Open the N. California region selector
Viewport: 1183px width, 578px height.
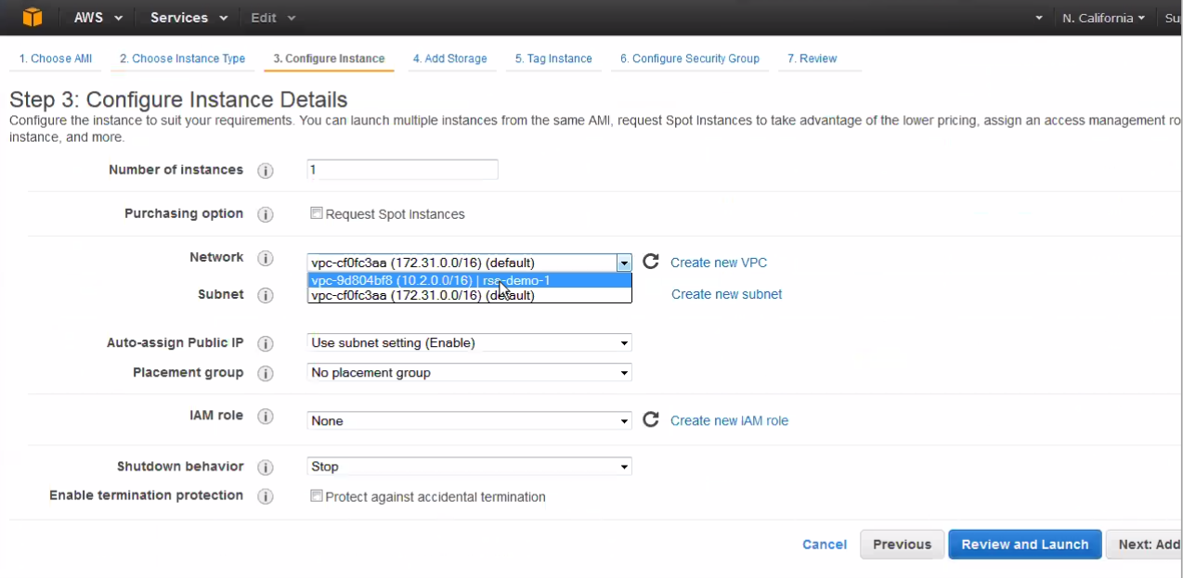click(1102, 18)
